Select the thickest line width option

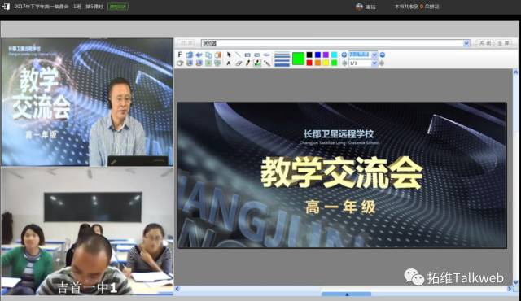[x=282, y=65]
